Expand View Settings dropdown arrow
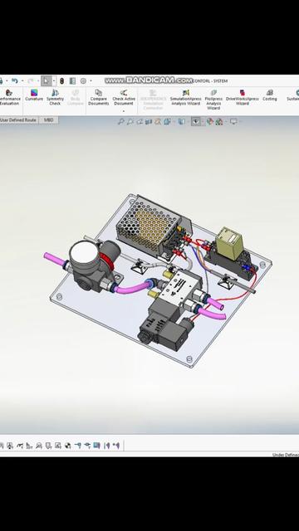Image resolution: width=299 pixels, height=531 pixels. tap(240, 122)
